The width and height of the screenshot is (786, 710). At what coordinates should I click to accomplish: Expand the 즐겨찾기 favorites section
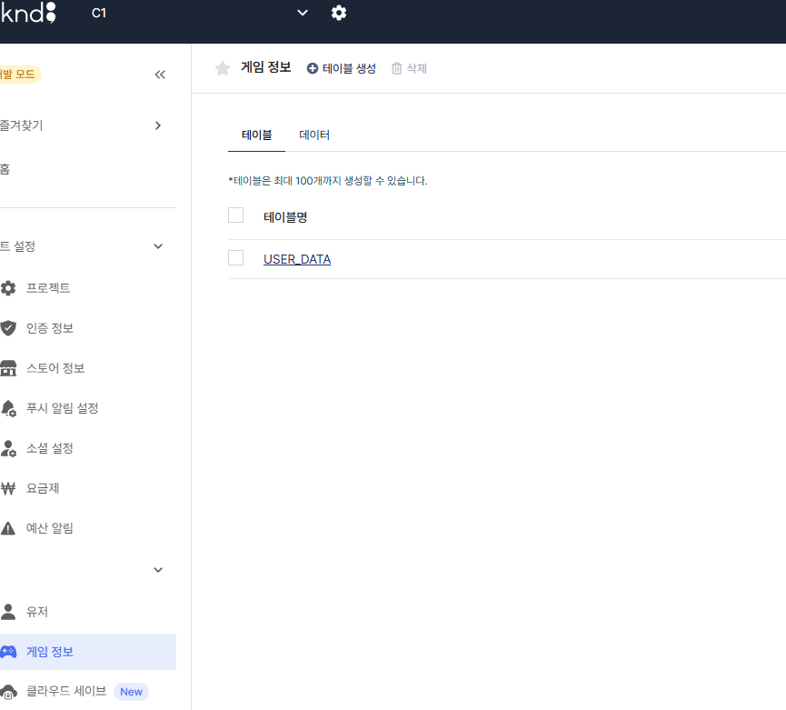[x=158, y=125]
